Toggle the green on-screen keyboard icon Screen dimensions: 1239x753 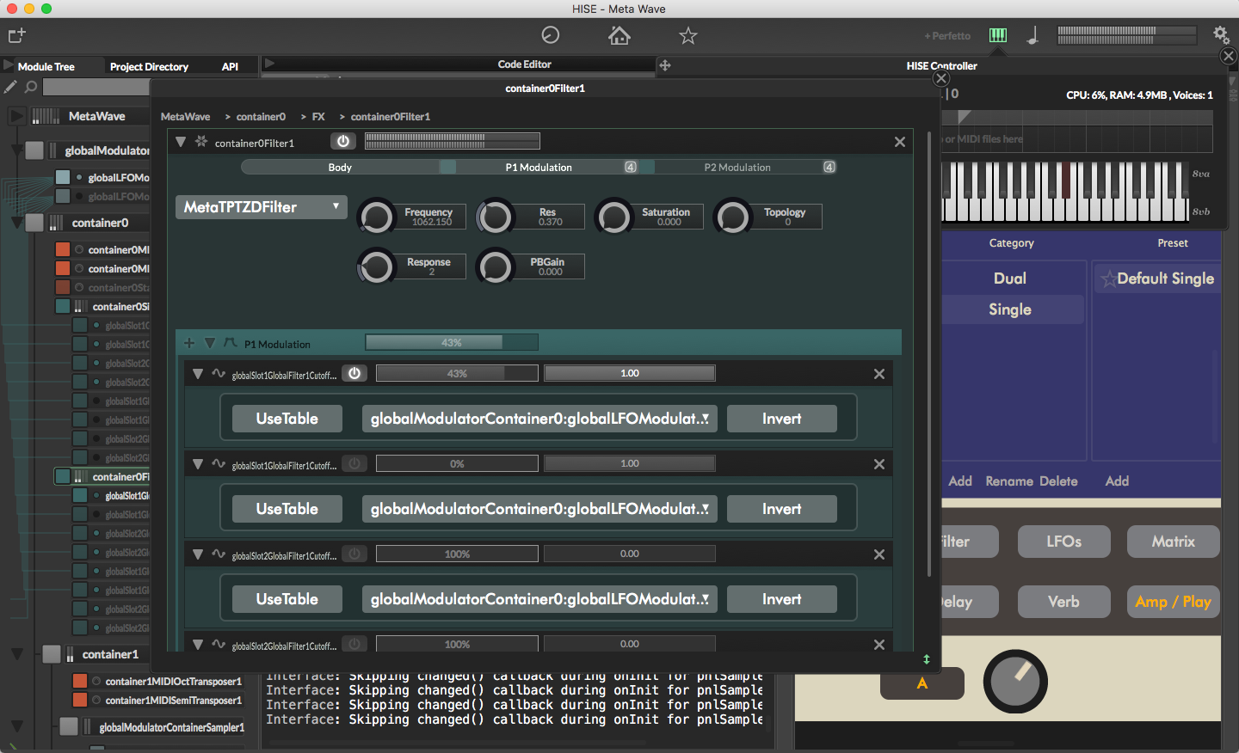[x=998, y=35]
